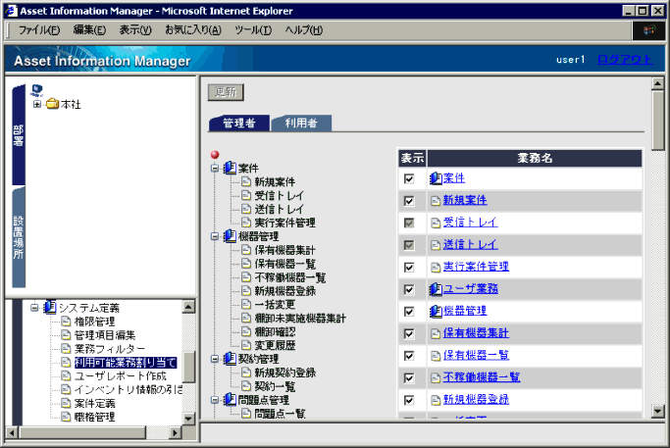This screenshot has height=448, width=670.
Task: Click the page icon in the 実行案件管理 table row
Action: (436, 268)
